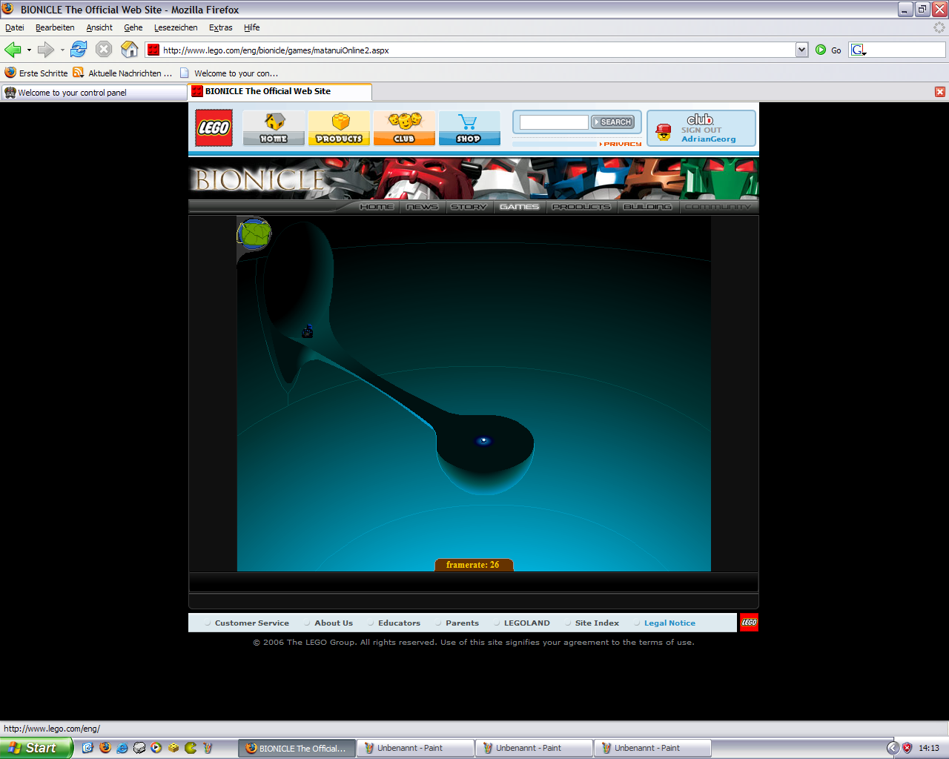Open the Ansicht menu

[99, 27]
